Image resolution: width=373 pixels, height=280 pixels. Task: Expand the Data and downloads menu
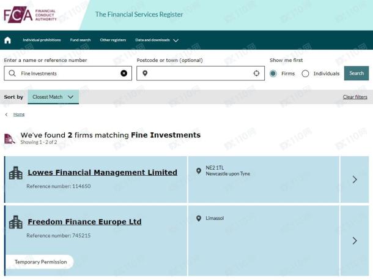point(157,40)
